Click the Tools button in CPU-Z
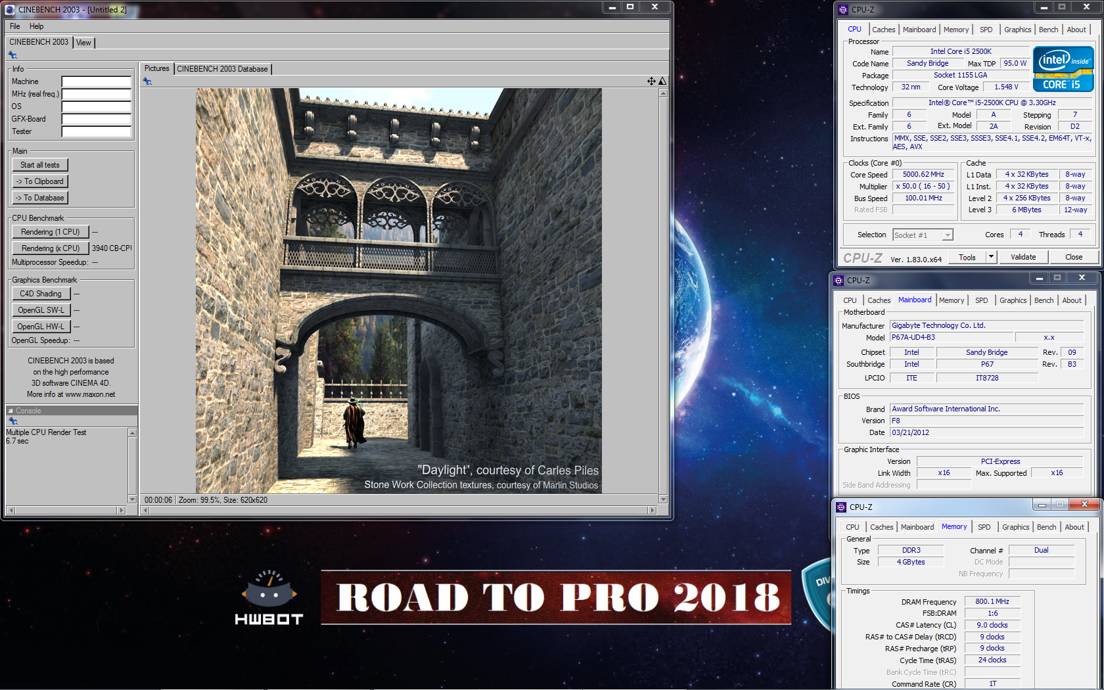Image resolution: width=1104 pixels, height=690 pixels. click(x=967, y=257)
